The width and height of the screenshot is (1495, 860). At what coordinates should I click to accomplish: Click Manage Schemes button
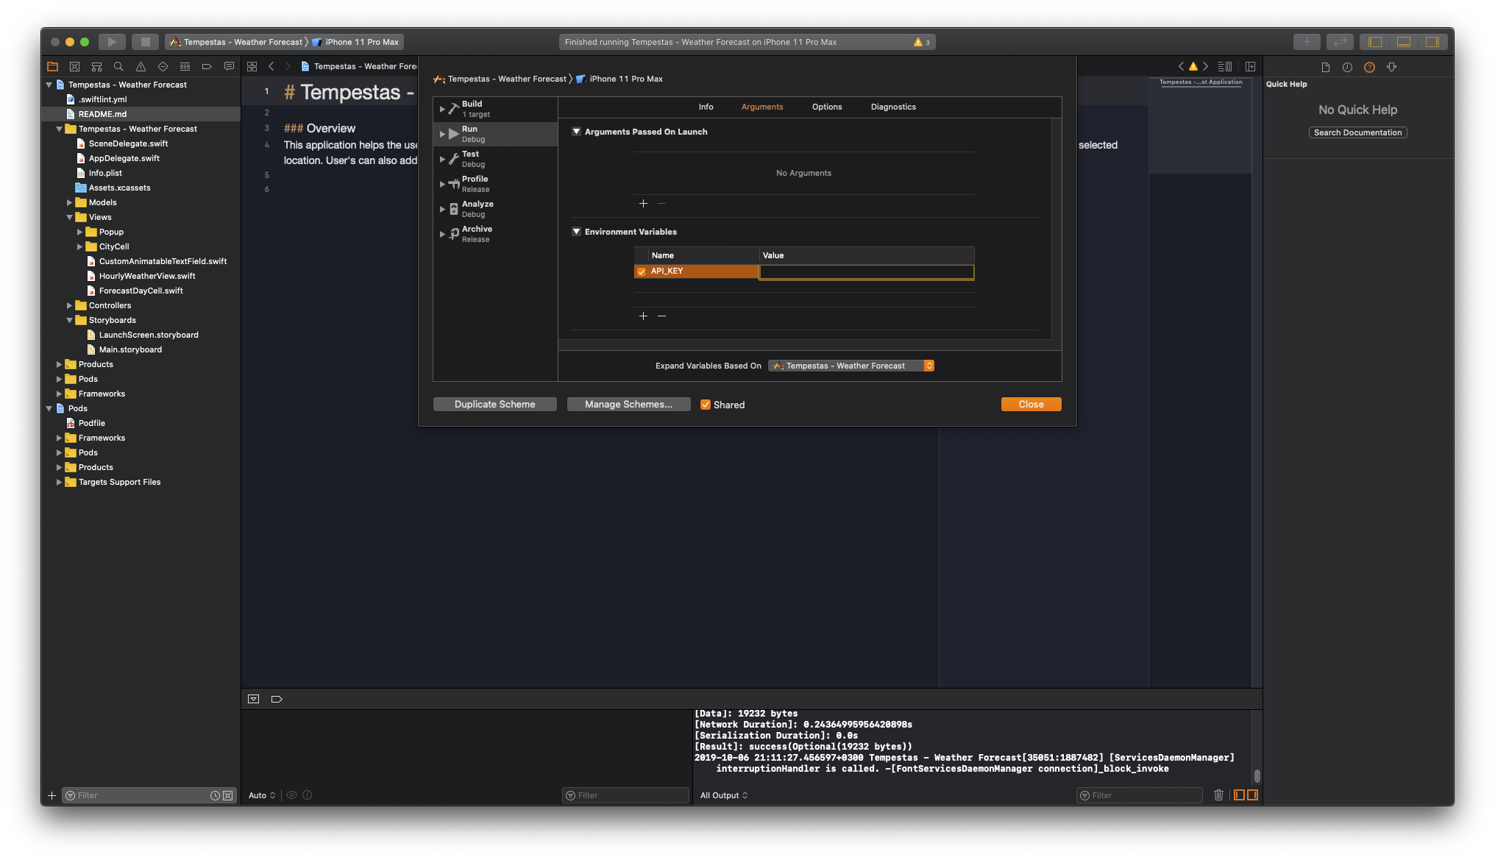(628, 403)
